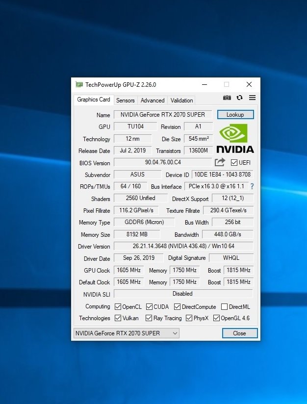Toggle the OpenCL checkbox
This screenshot has height=404, width=307.
point(118,306)
